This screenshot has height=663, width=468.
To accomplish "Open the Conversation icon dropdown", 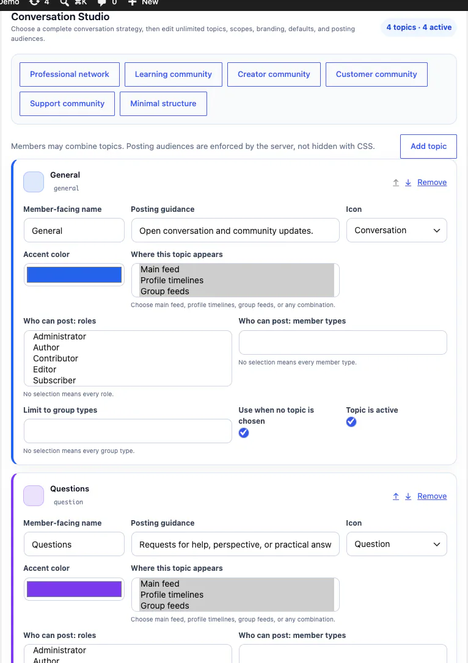I will pos(397,230).
